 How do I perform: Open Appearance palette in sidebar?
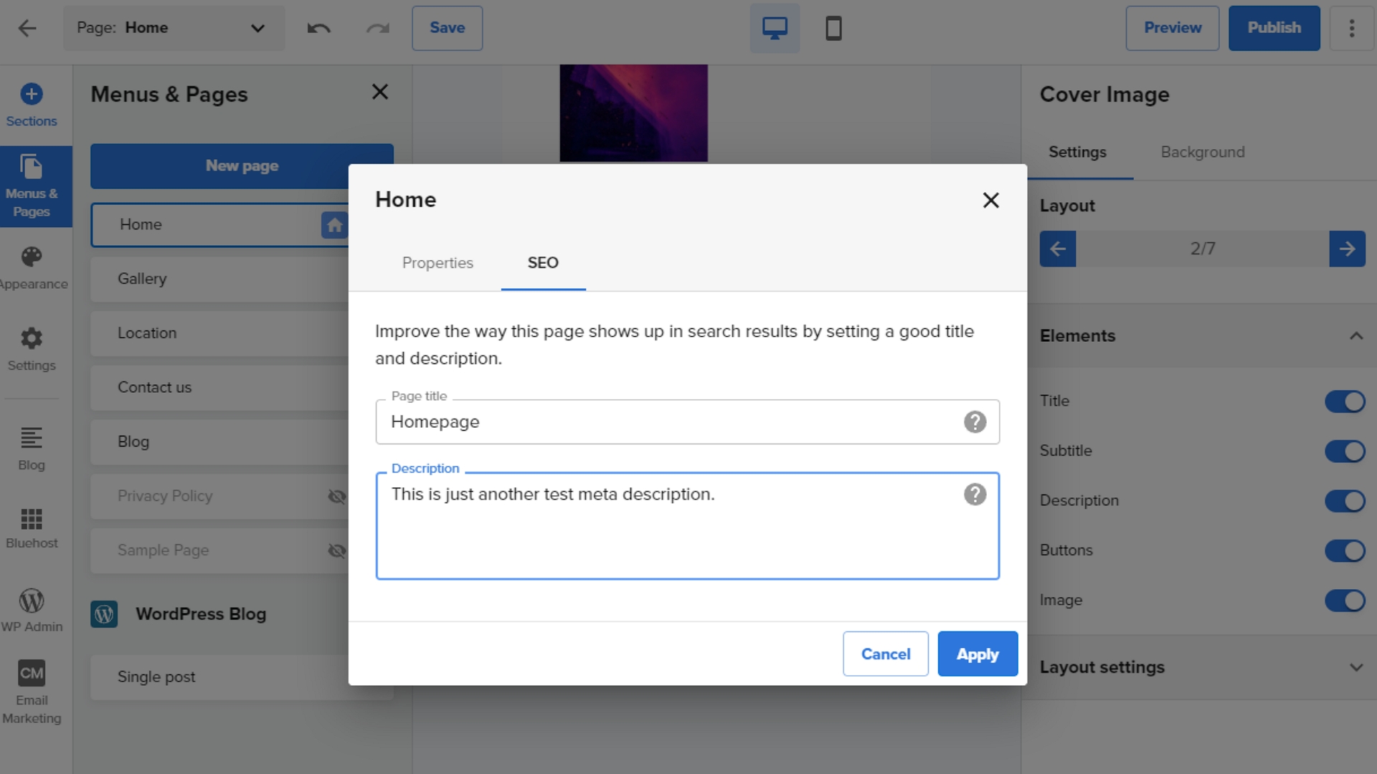32,268
